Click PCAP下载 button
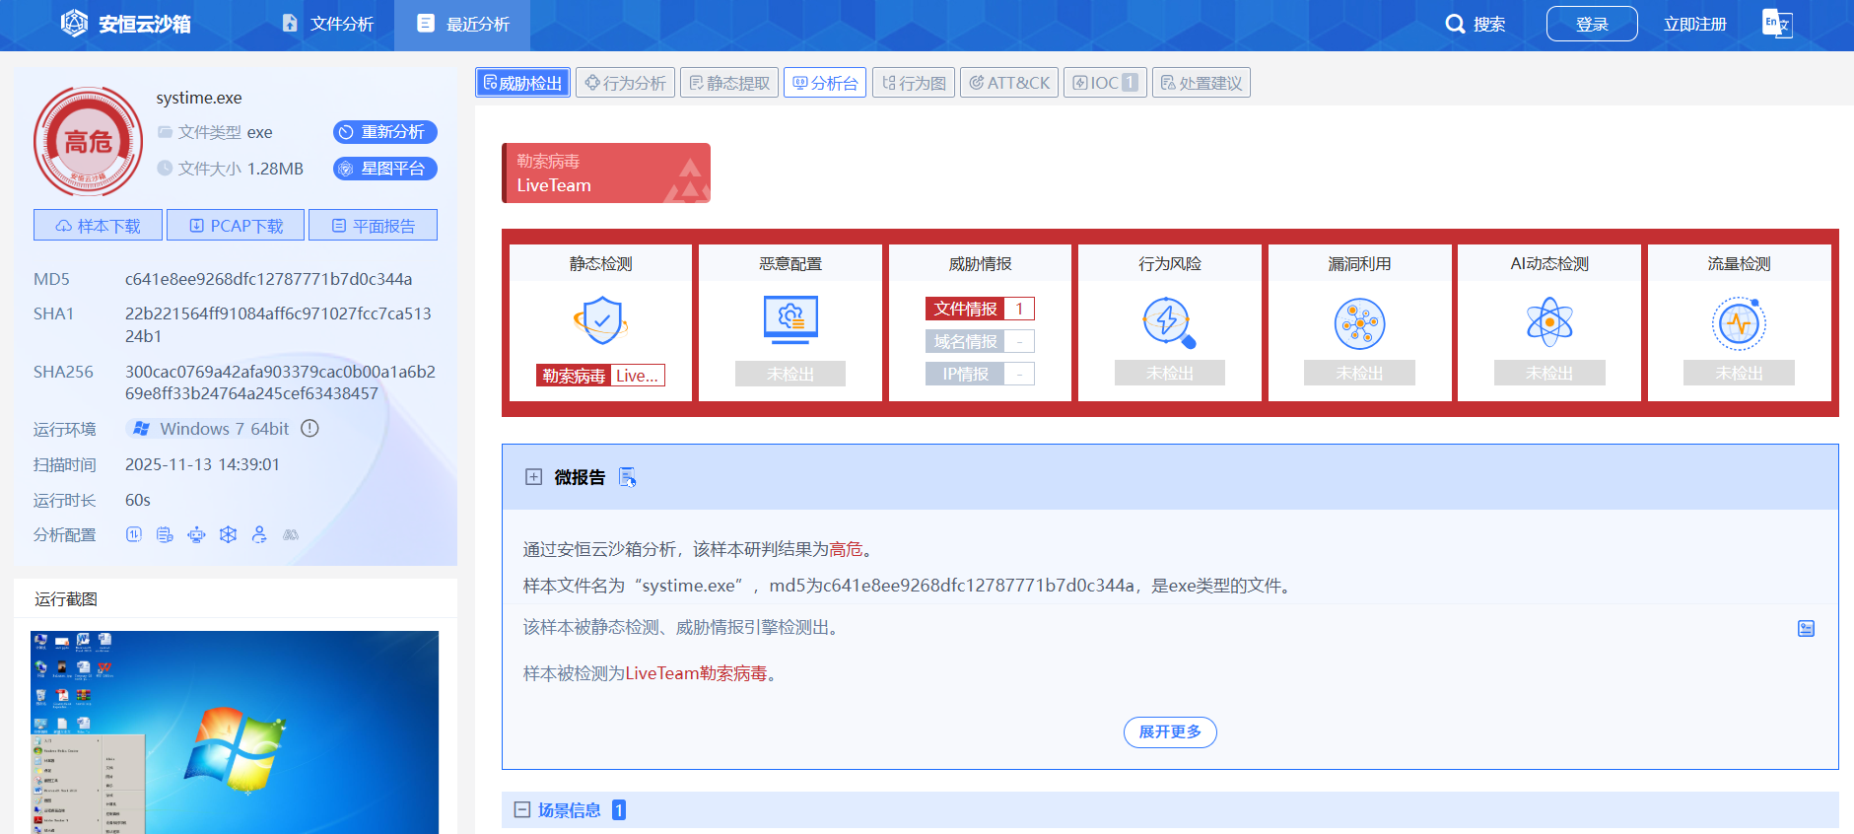This screenshot has height=834, width=1854. click(236, 226)
